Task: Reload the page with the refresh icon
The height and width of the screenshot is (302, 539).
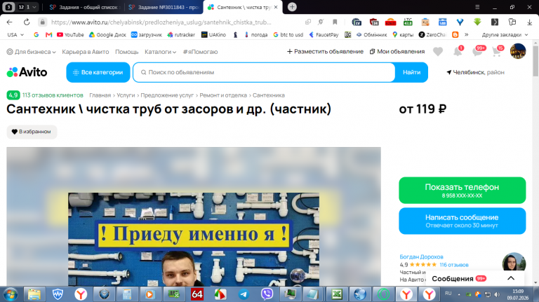Action: [27, 22]
